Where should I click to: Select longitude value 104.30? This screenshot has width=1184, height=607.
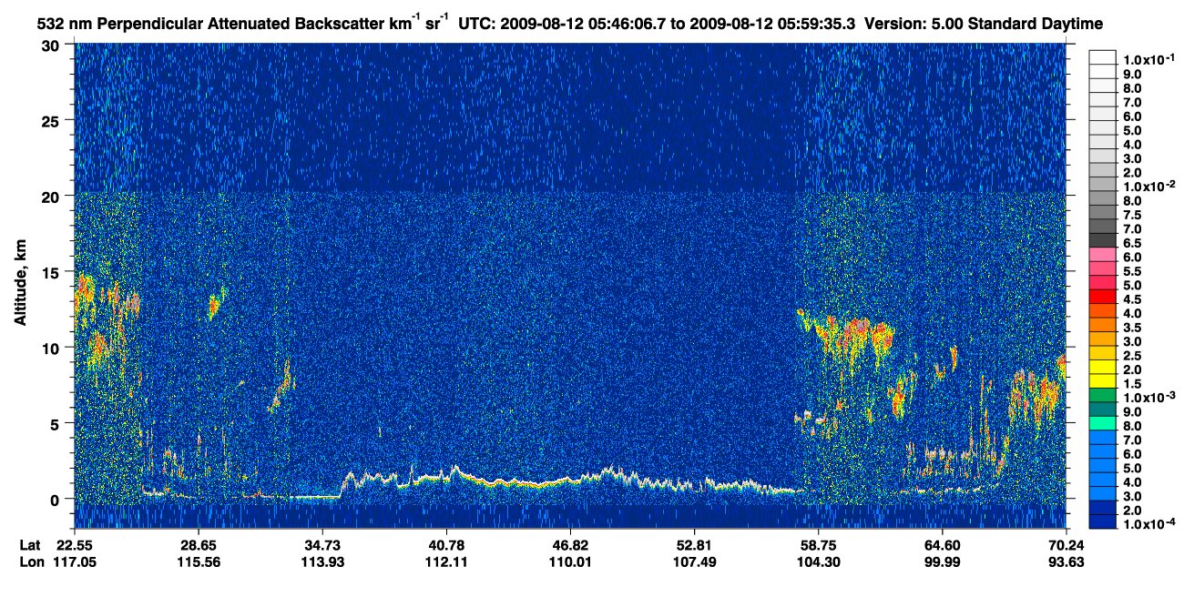coord(818,561)
